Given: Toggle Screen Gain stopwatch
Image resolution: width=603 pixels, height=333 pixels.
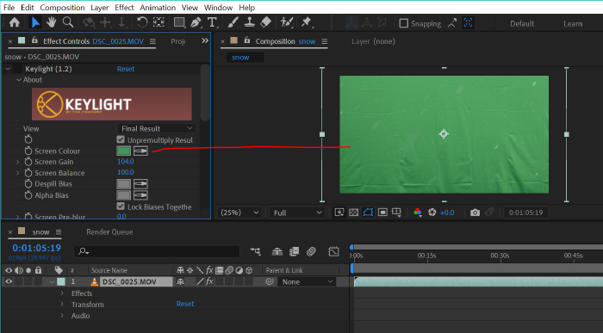Looking at the screenshot, I should pos(28,162).
